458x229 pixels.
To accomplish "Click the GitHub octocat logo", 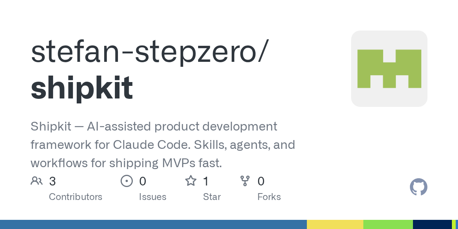I will pyautogui.click(x=418, y=187).
